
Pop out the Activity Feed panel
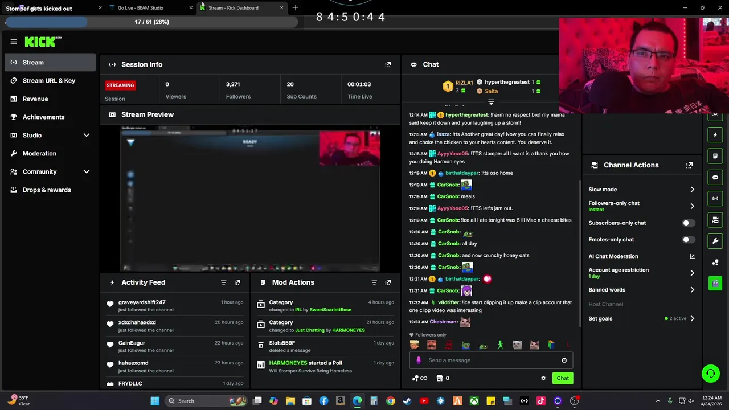(237, 282)
